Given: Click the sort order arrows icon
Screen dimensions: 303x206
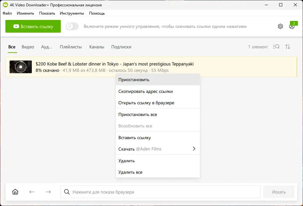Looking at the screenshot, I should pos(288,47).
